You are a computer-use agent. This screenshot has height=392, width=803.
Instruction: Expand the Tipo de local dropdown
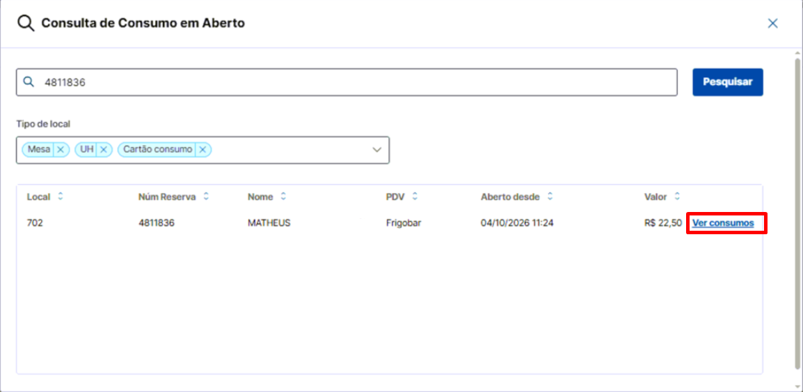[x=377, y=150]
